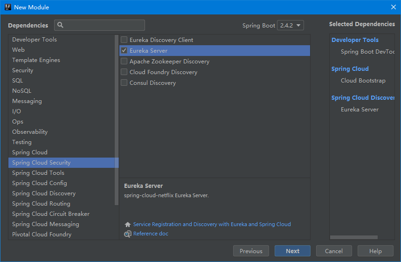The height and width of the screenshot is (262, 401).
Task: Open Service Registration and Discovery guide link
Action: (212, 224)
